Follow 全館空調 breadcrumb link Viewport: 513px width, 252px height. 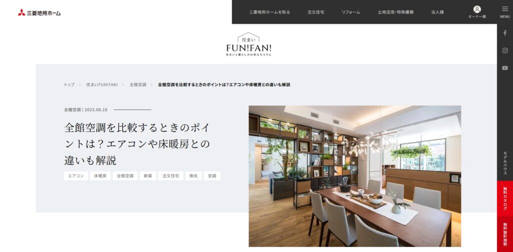coord(138,84)
